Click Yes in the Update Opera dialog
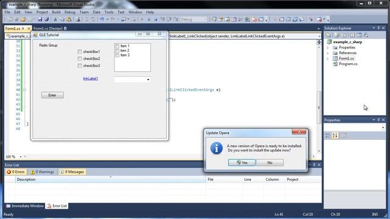390x219 pixels. [242, 162]
